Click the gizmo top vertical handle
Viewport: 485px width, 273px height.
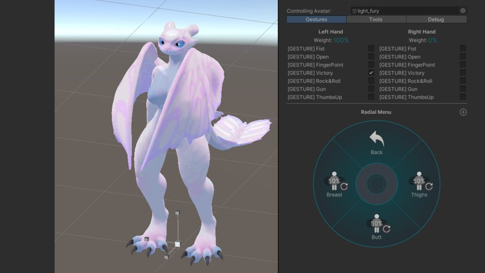pyautogui.click(x=178, y=213)
